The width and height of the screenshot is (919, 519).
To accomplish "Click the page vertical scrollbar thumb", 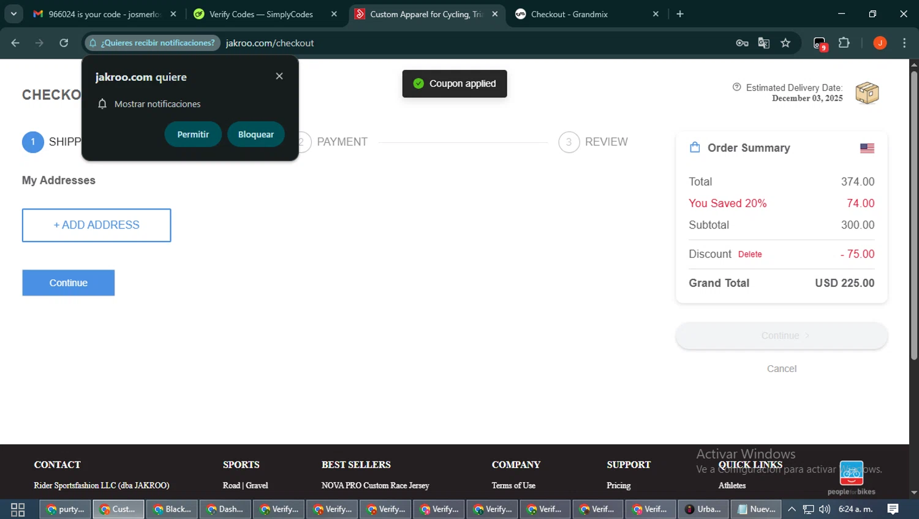I will tap(914, 214).
